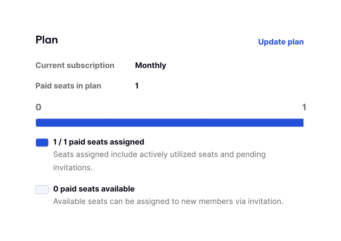
Task: Click the 0 marker above the progress bar
Action: point(38,107)
